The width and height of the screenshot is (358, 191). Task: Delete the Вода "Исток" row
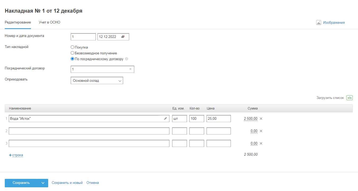coord(261,119)
